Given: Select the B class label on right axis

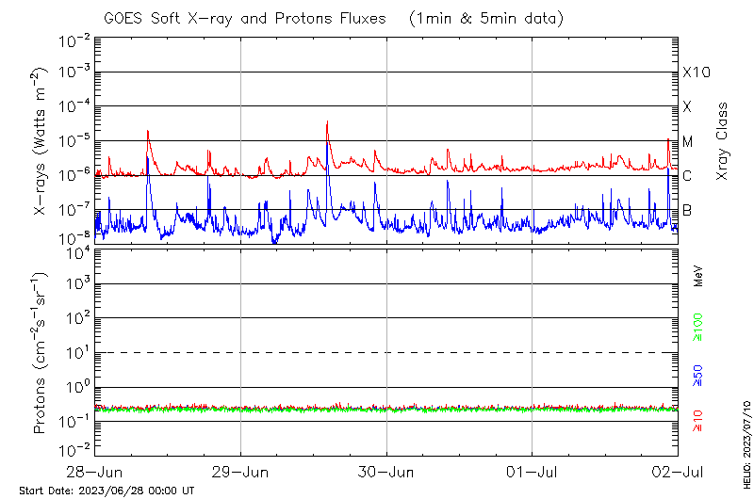Looking at the screenshot, I should click(x=687, y=210).
